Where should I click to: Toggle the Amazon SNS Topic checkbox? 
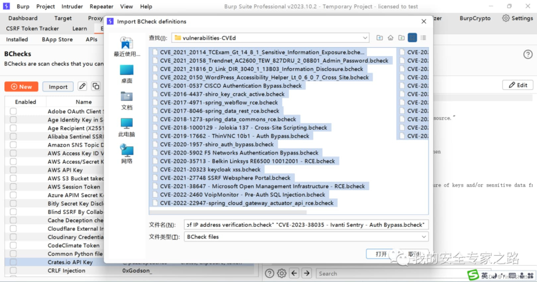13,145
